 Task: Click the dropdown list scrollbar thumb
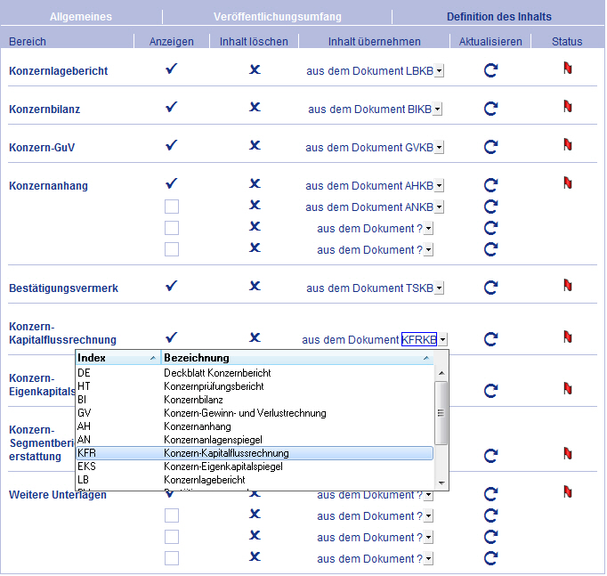(441, 413)
